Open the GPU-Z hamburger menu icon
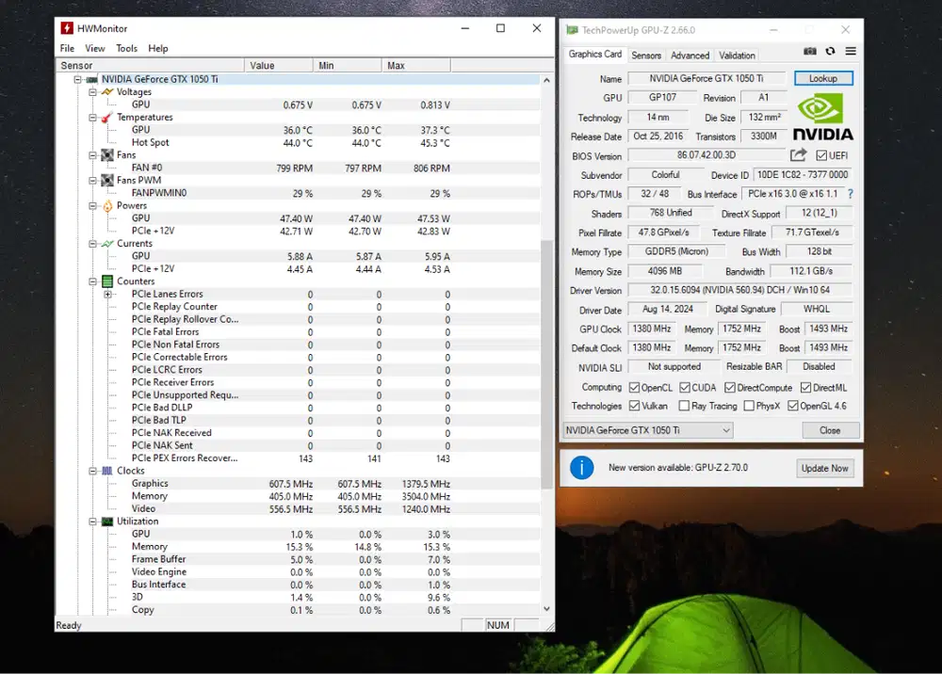This screenshot has width=942, height=674. point(851,52)
